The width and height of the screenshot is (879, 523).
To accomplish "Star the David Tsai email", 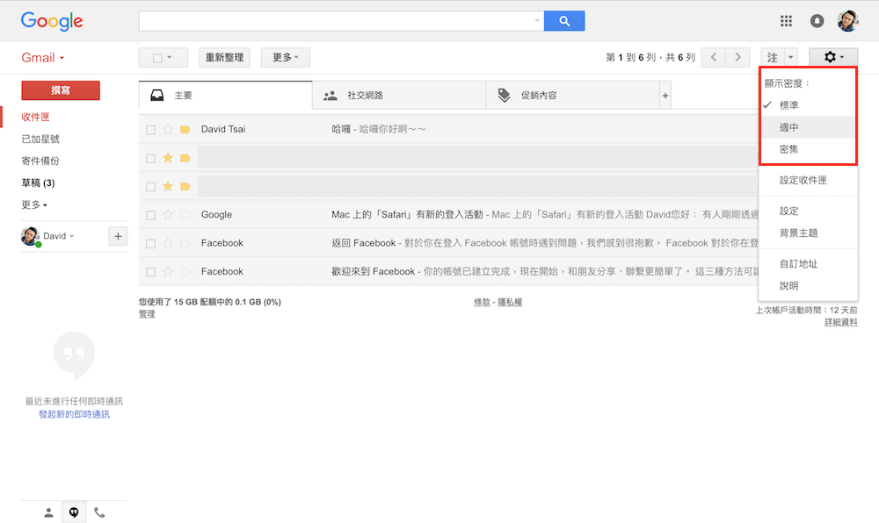I will pyautogui.click(x=168, y=130).
